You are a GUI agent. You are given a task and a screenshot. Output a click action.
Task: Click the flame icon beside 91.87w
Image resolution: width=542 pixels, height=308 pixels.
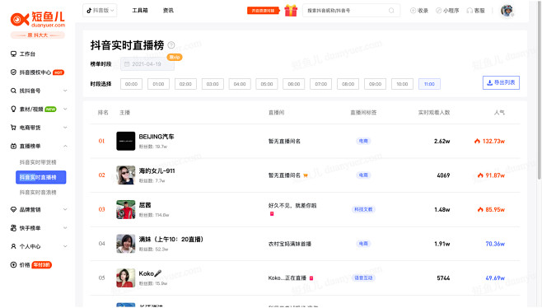pos(480,175)
